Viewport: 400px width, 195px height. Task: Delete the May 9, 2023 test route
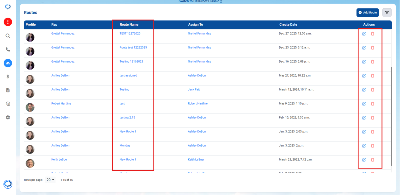point(372,104)
